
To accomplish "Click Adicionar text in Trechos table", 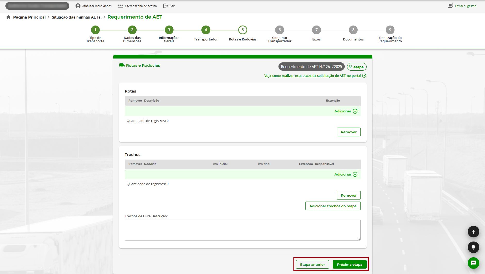I will [x=343, y=175].
